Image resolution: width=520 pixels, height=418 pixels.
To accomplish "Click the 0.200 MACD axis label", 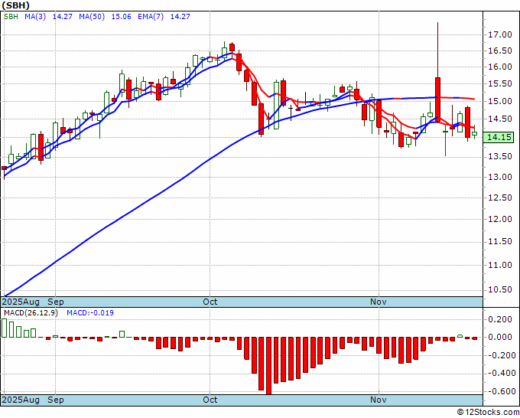I will coord(500,319).
